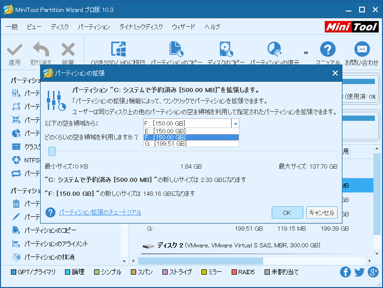Open the extend partition tutorial link
This screenshot has width=383, height=288.
coord(100,212)
